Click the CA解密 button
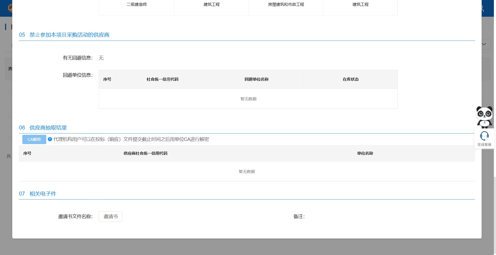 tap(34, 140)
